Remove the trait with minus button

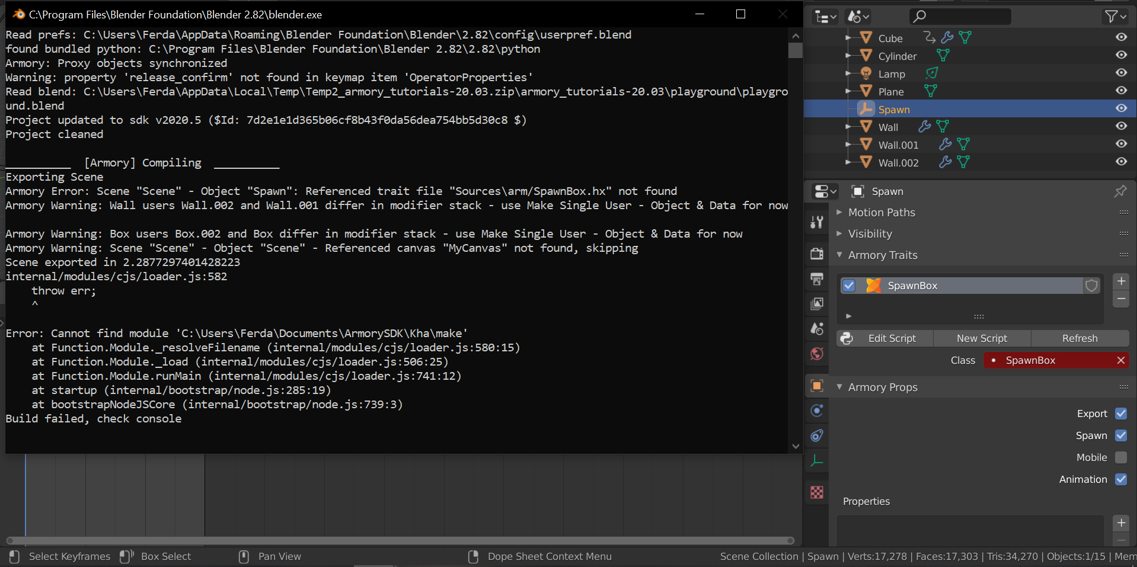[1121, 299]
